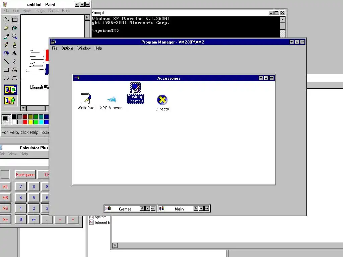Select the rectangular Select tool in Paint
The image size is (343, 257).
(15, 20)
